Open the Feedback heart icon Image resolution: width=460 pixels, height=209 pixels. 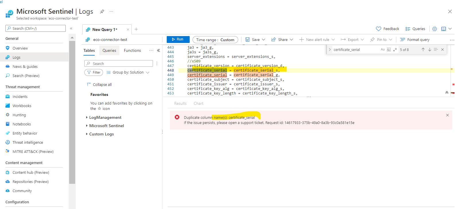click(x=379, y=29)
